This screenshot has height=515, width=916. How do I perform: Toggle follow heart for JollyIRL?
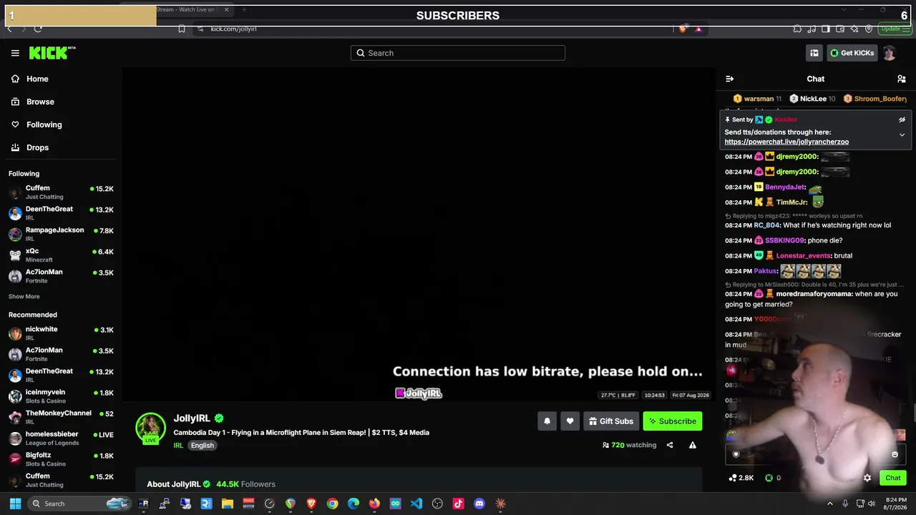[570, 421]
